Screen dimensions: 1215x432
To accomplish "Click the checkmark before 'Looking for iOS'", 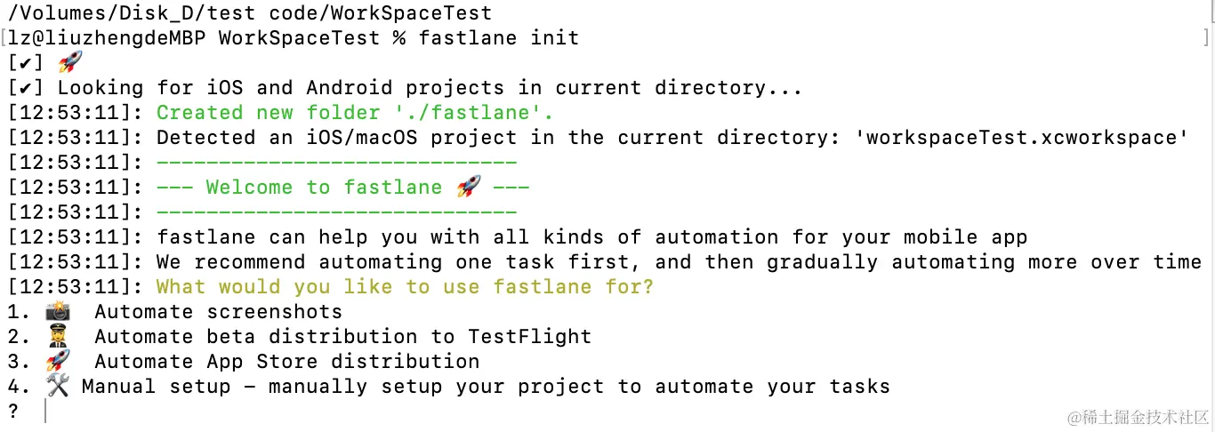I will [25, 88].
